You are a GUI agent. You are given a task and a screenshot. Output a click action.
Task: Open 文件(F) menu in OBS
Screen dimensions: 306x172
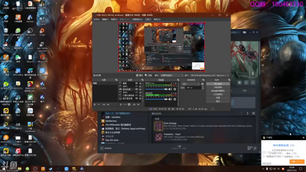click(96, 19)
